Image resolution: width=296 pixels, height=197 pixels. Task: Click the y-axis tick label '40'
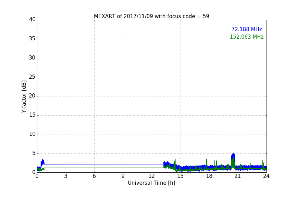tap(32, 19)
